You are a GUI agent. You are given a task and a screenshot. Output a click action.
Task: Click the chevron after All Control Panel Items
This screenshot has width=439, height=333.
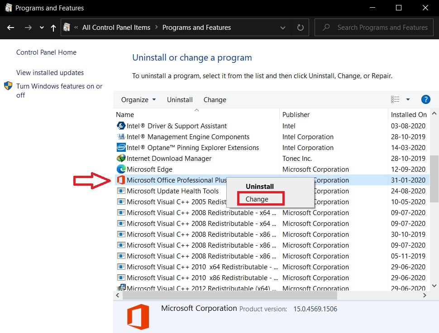(x=157, y=27)
